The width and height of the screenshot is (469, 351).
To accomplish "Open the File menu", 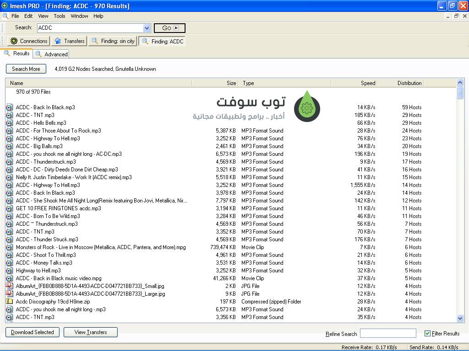I will click(x=15, y=16).
